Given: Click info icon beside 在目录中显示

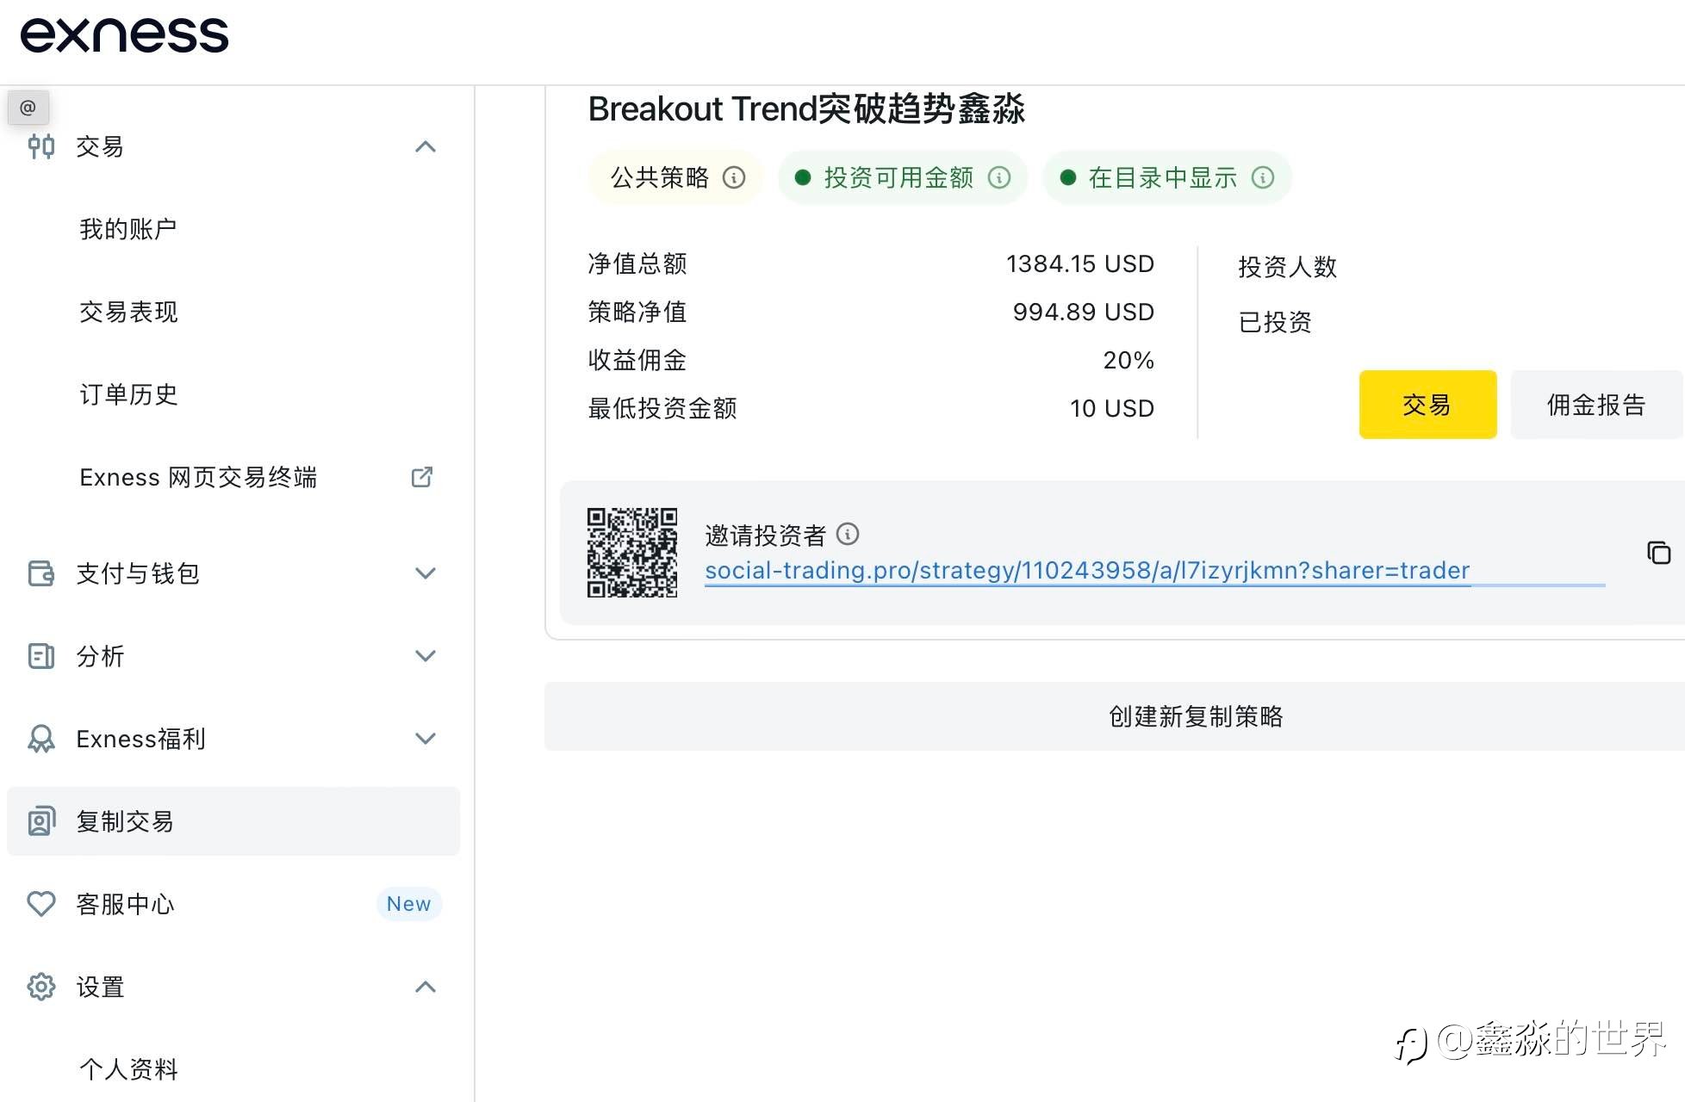Looking at the screenshot, I should point(1263,177).
